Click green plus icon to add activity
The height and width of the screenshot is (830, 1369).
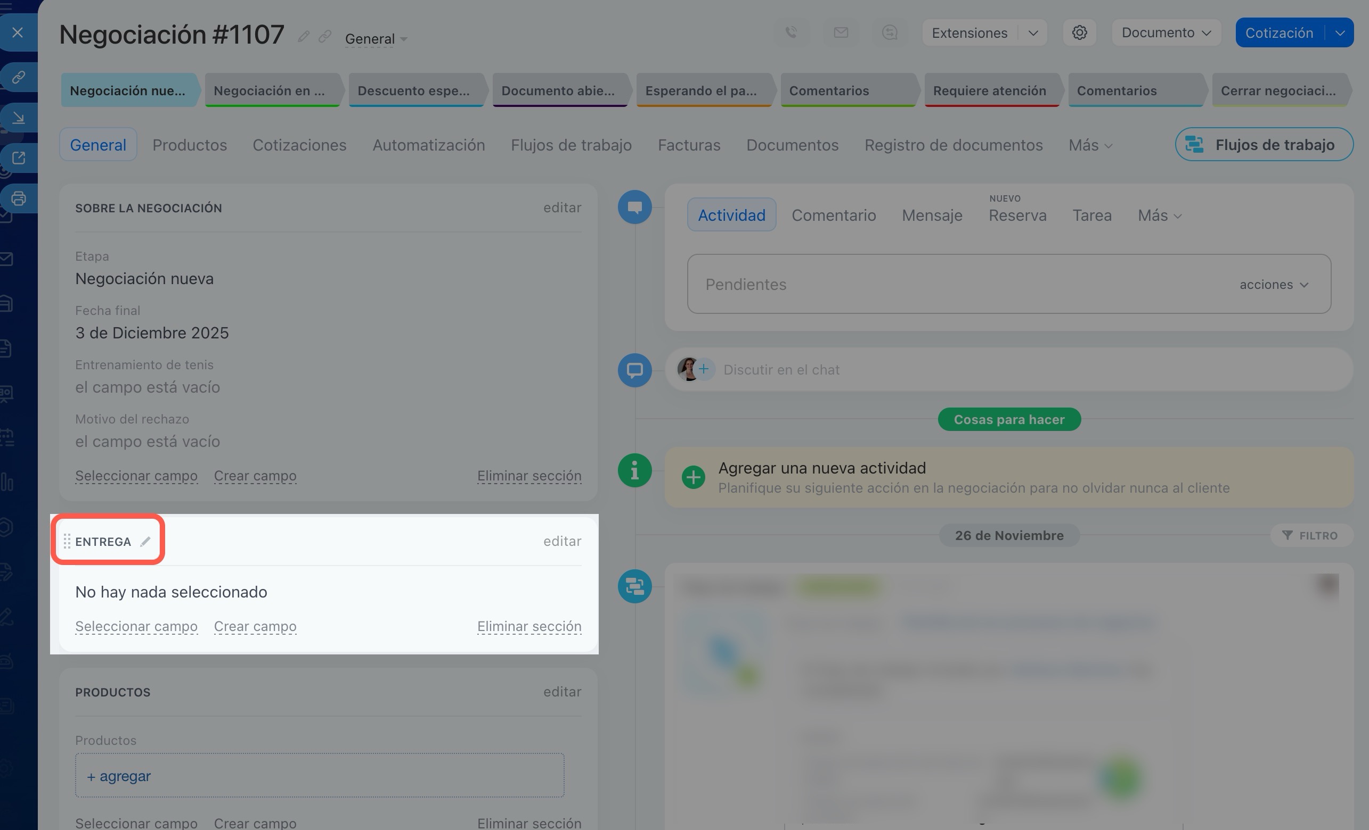point(694,477)
